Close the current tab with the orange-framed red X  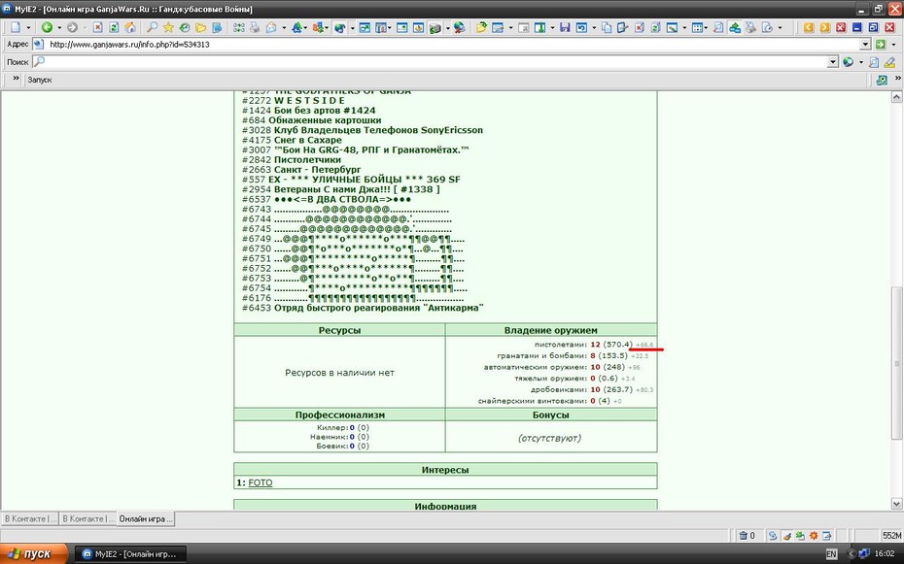point(841,27)
